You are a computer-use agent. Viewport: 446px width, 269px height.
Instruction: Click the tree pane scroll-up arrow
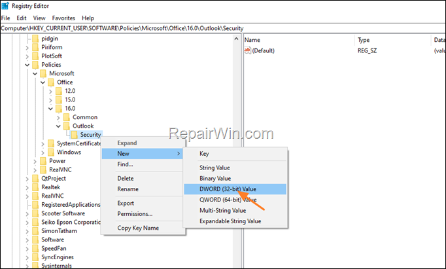tap(236, 39)
